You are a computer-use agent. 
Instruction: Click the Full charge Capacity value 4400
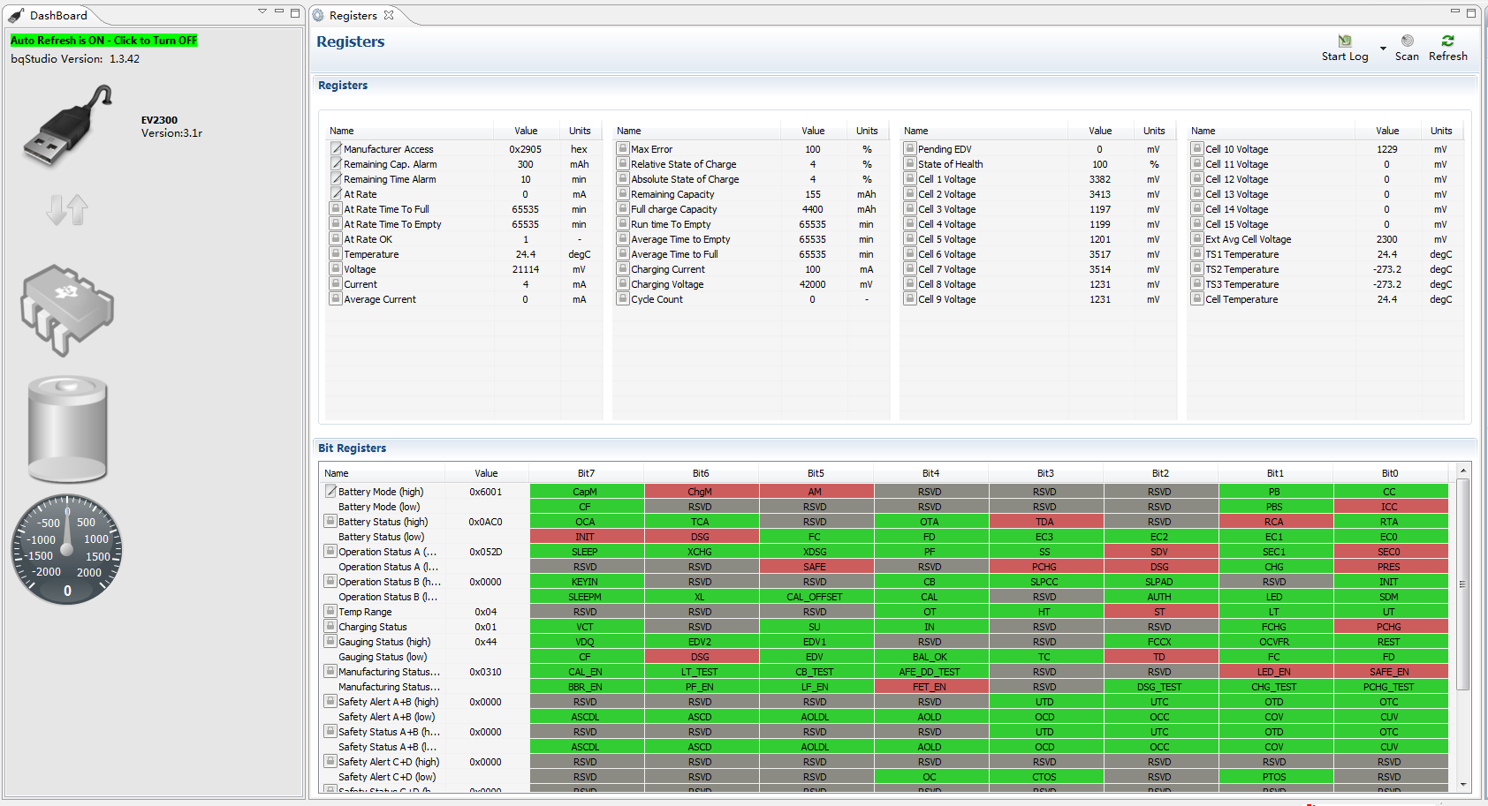(x=813, y=209)
